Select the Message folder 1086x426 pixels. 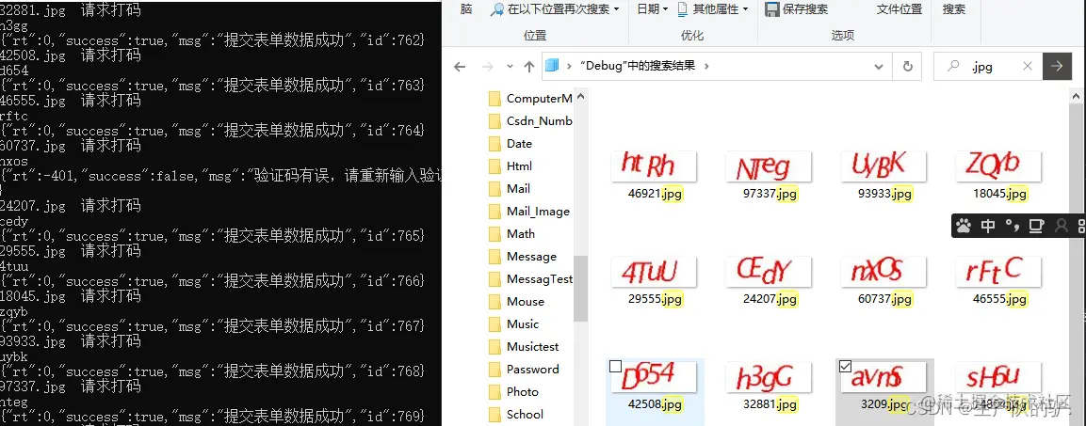(523, 256)
